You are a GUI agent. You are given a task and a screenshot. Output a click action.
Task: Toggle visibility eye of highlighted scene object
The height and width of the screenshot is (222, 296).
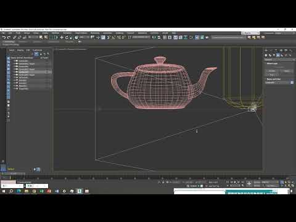coord(17,72)
